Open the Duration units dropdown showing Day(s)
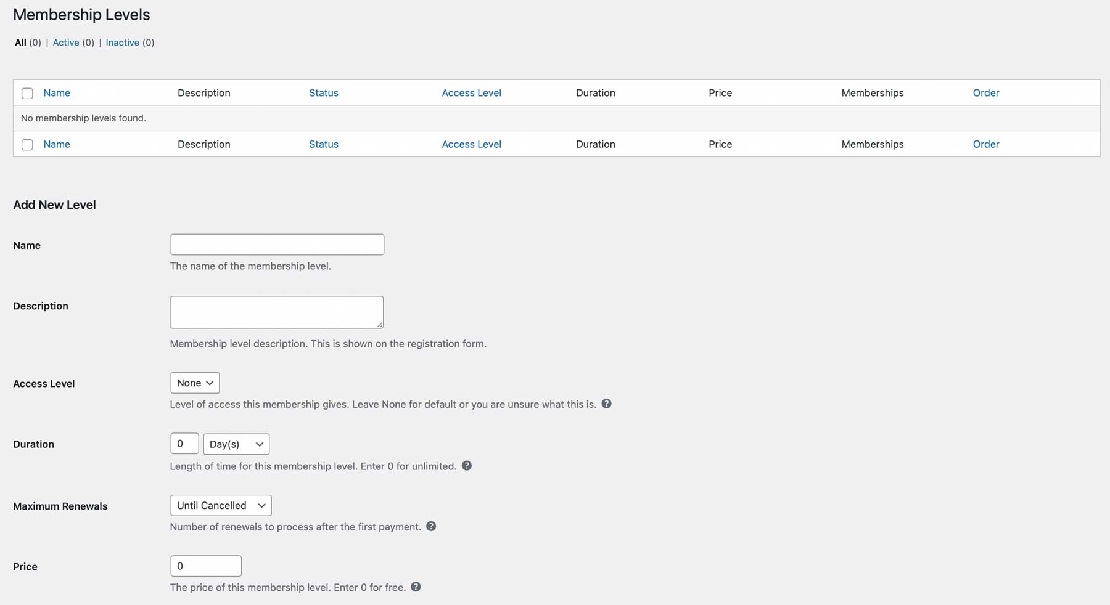Screen dimensions: 1110x605 [236, 444]
